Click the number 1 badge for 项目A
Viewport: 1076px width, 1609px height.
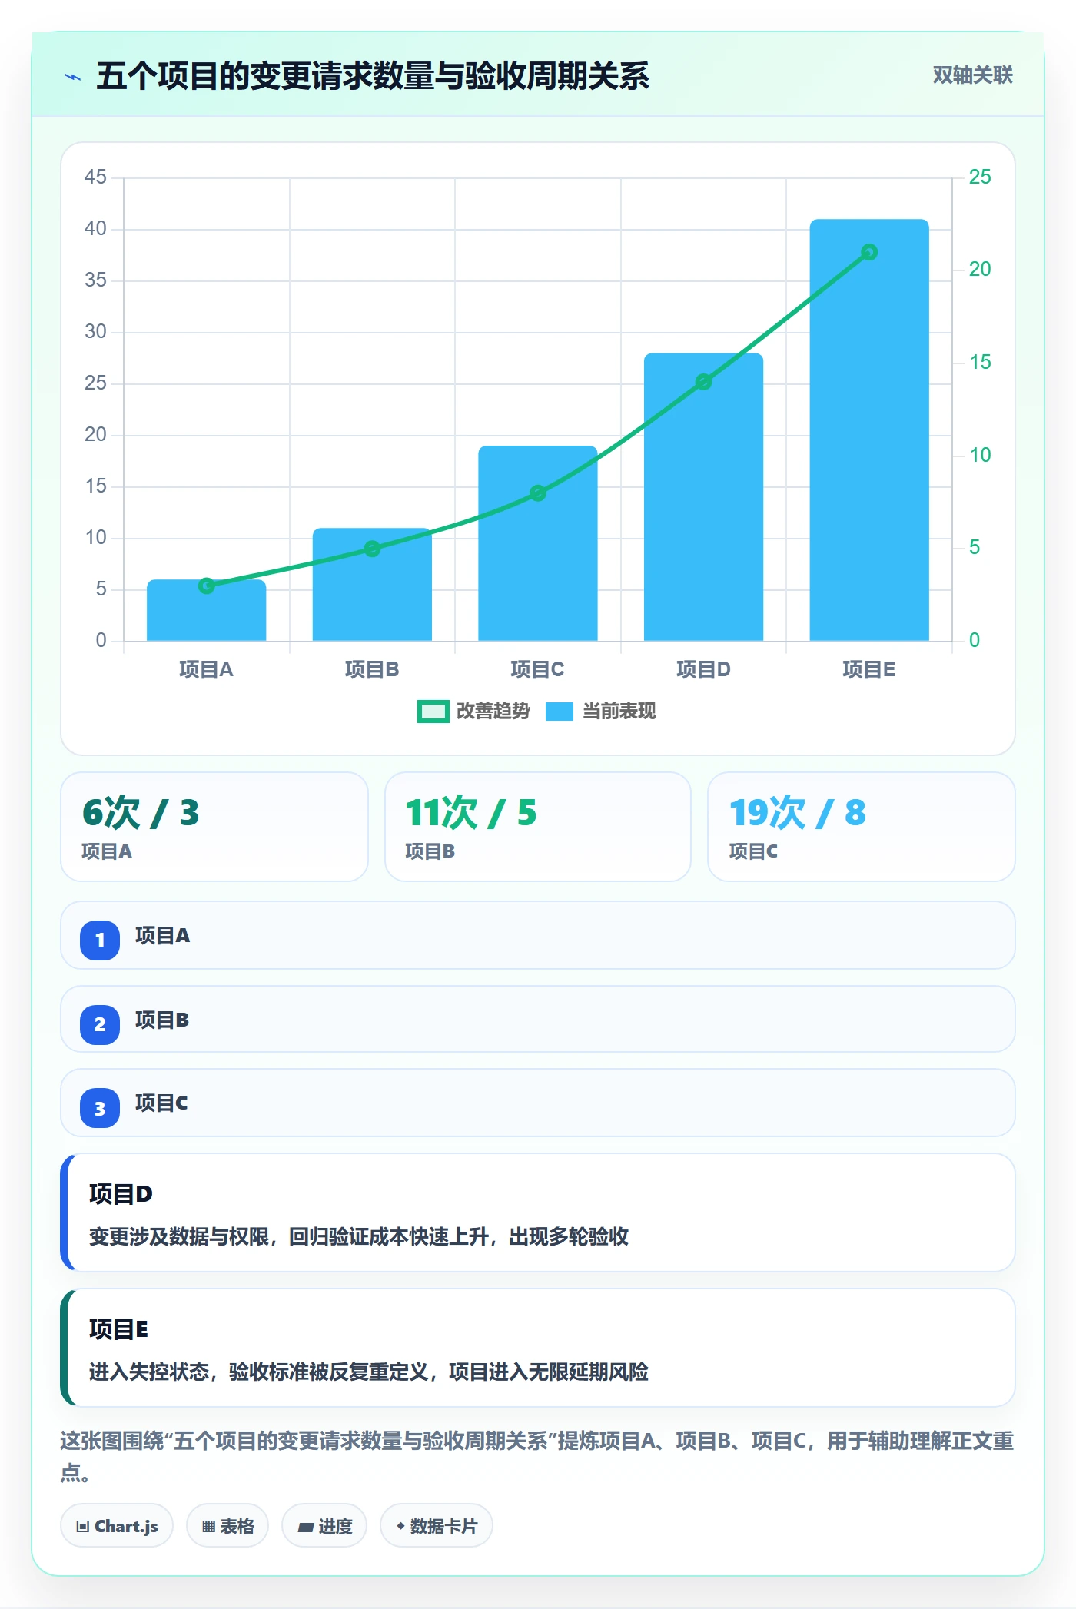(100, 940)
